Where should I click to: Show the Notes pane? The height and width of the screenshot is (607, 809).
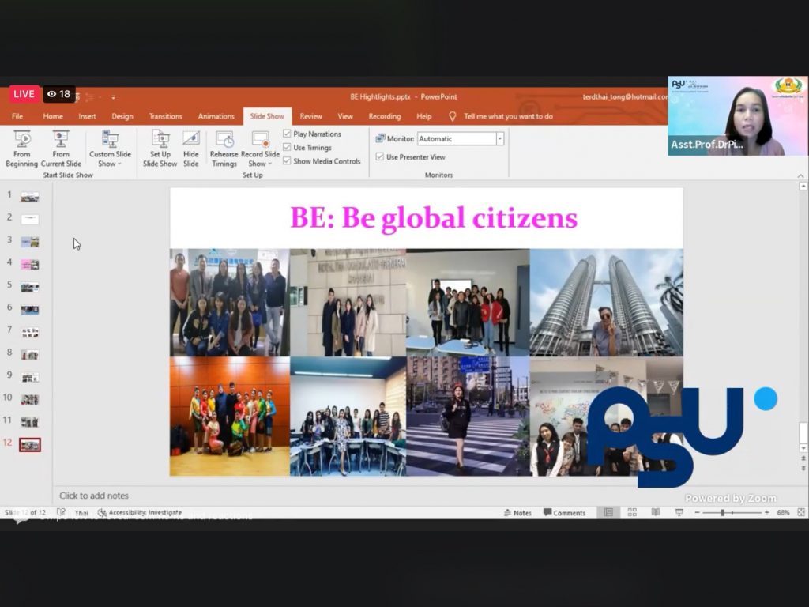pyautogui.click(x=517, y=513)
